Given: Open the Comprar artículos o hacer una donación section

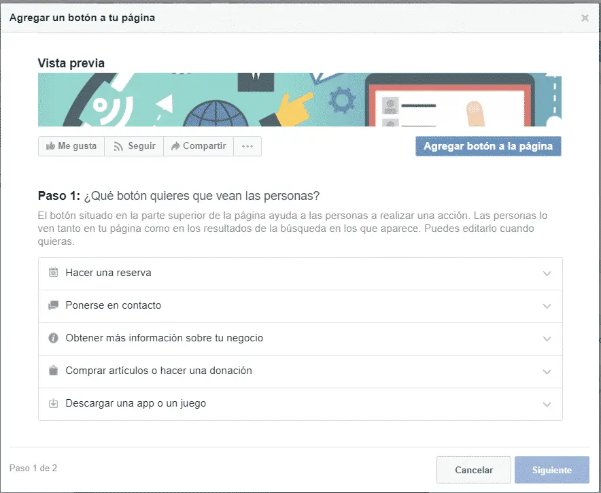Looking at the screenshot, I should pyautogui.click(x=547, y=371).
